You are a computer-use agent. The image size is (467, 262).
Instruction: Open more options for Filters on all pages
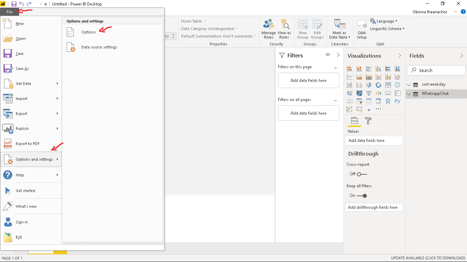(336, 100)
